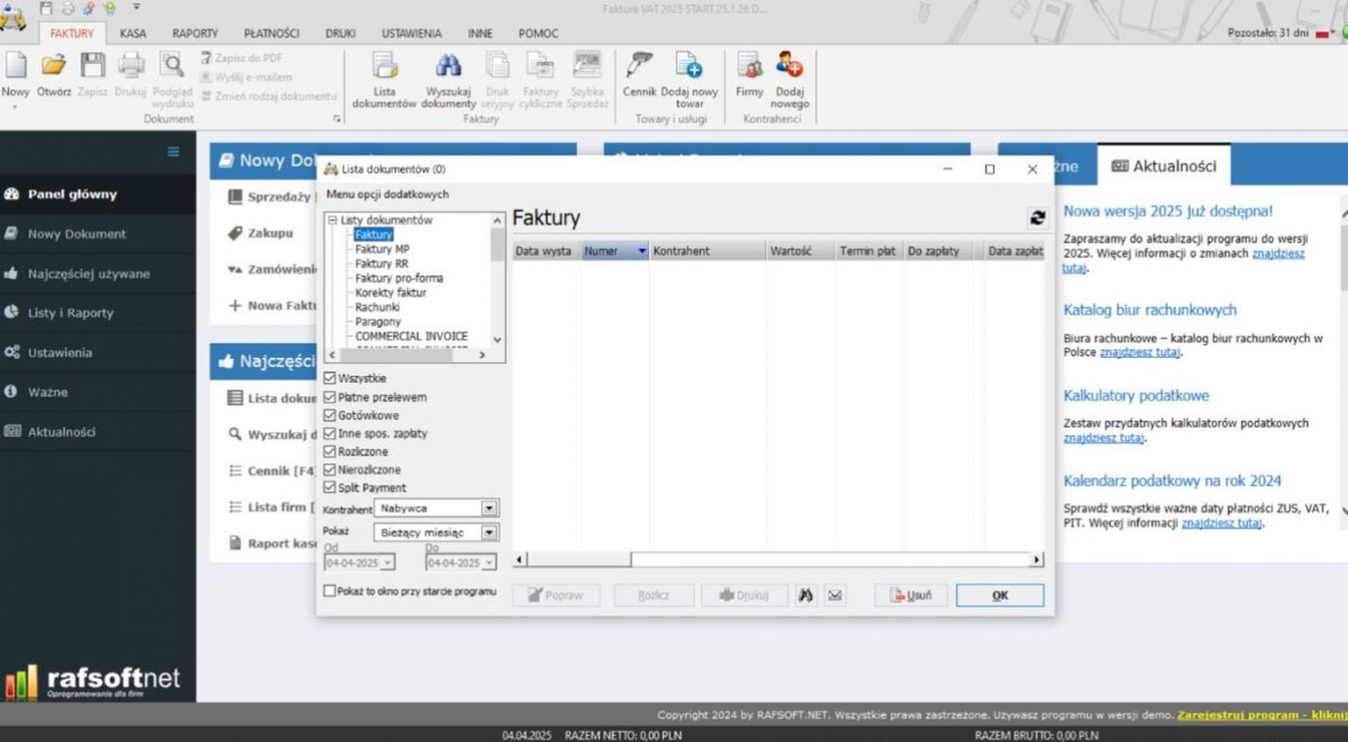
Task: Click the Drukuj printer icon in the ribbon
Action: coord(131,65)
